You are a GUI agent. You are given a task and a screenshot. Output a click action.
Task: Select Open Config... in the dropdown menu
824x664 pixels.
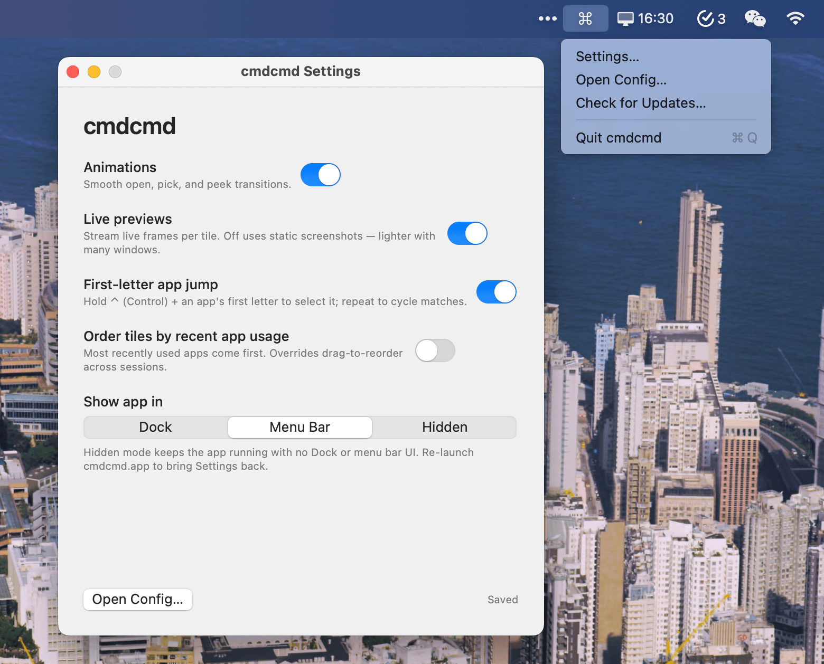coord(666,80)
